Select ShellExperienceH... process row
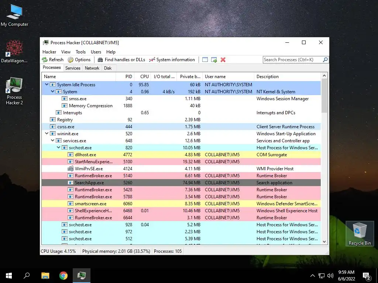Viewport: 378px width, 283px height. [x=181, y=210]
